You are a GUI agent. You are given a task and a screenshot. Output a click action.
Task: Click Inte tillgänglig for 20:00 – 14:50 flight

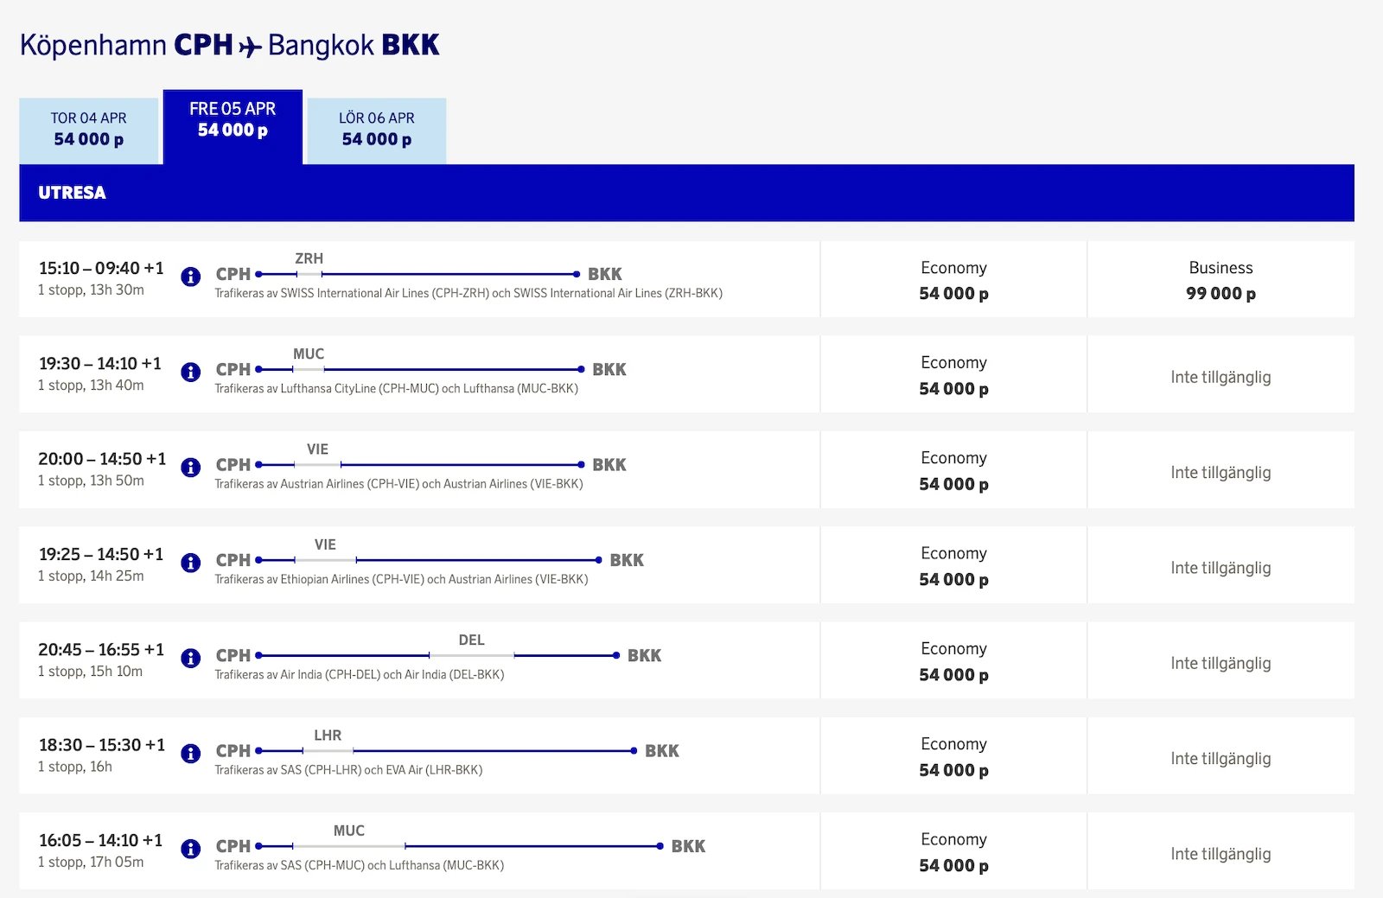click(1220, 472)
